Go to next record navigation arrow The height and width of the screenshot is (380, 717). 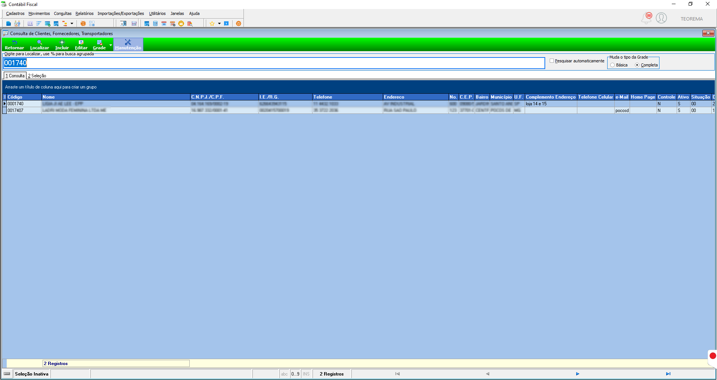[x=577, y=374]
